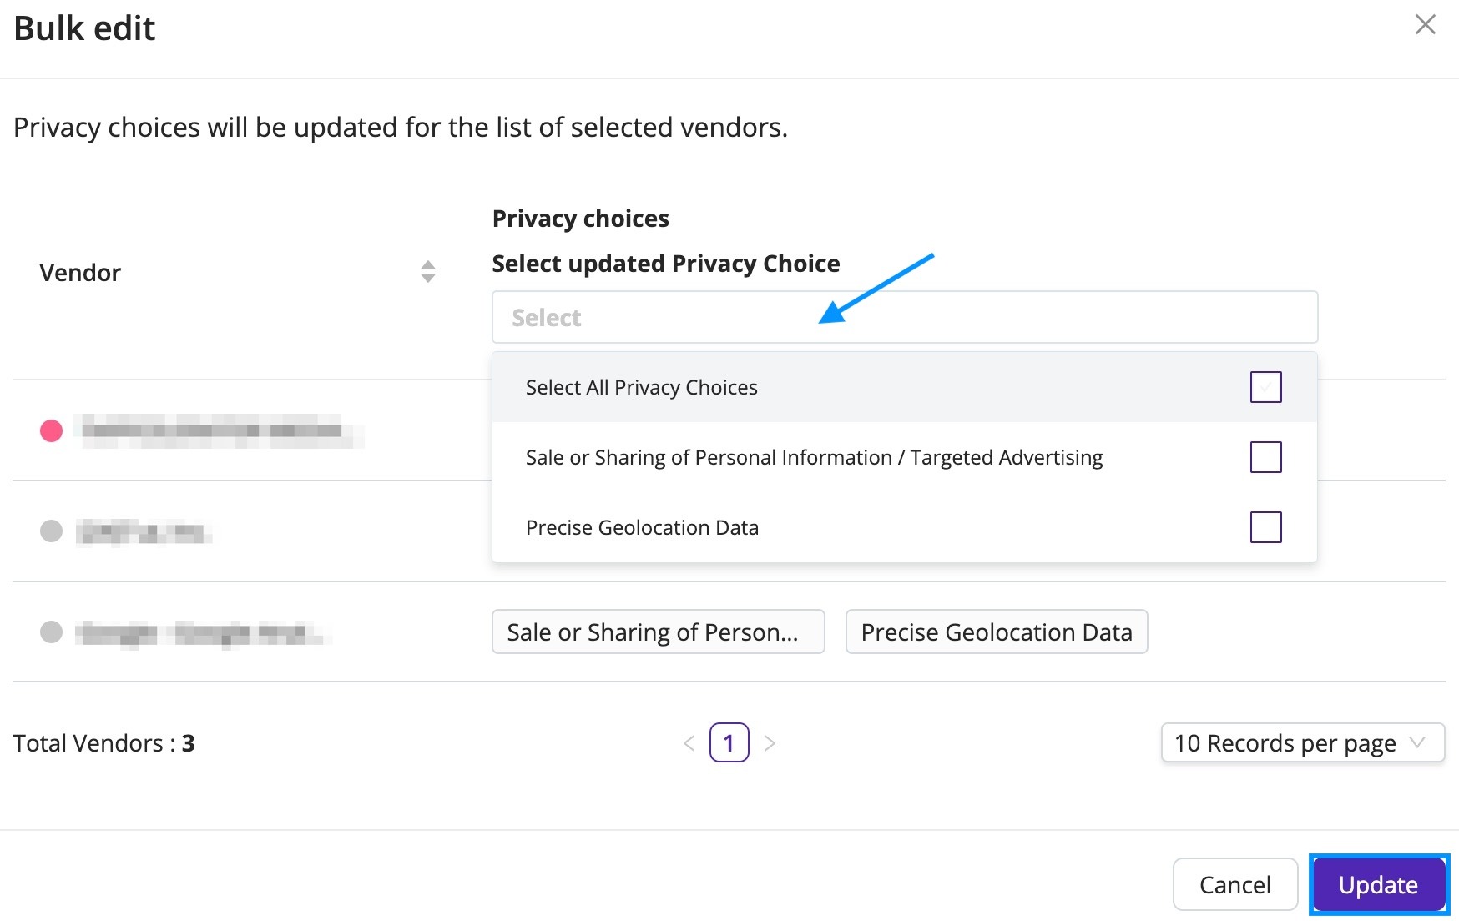Click the previous page arrow
This screenshot has width=1459, height=921.
[x=689, y=742]
